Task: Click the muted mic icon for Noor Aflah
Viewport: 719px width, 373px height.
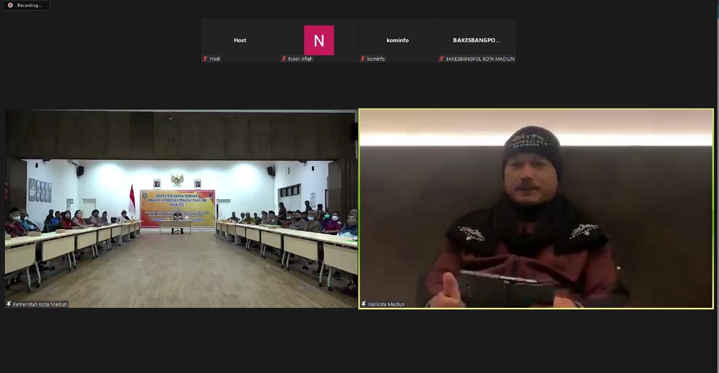Action: (x=284, y=59)
